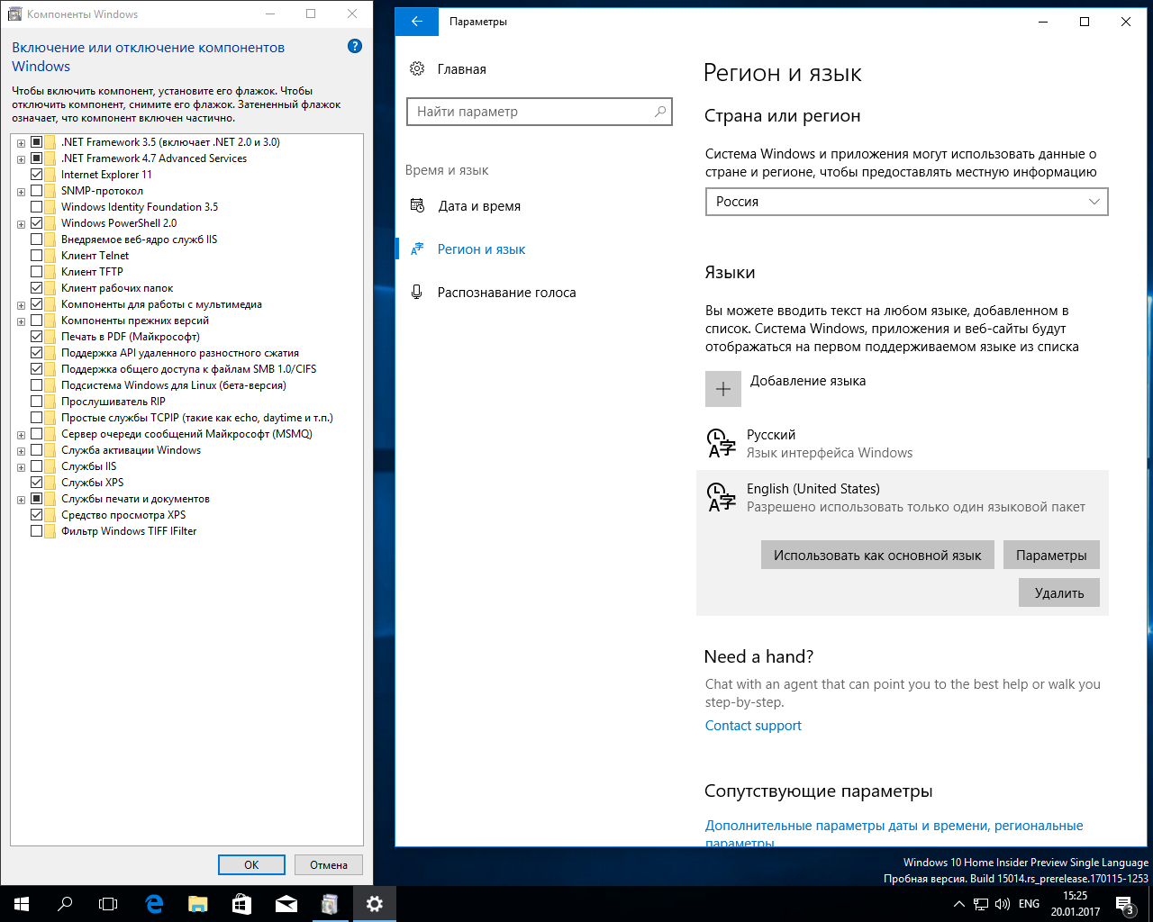Viewport: 1153px width, 922px height.
Task: Open File Explorer from the taskbar
Action: coord(198,904)
